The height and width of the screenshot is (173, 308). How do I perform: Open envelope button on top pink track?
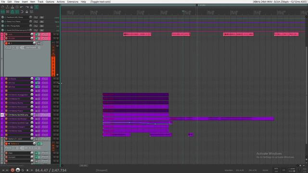pyautogui.click(x=45, y=34)
